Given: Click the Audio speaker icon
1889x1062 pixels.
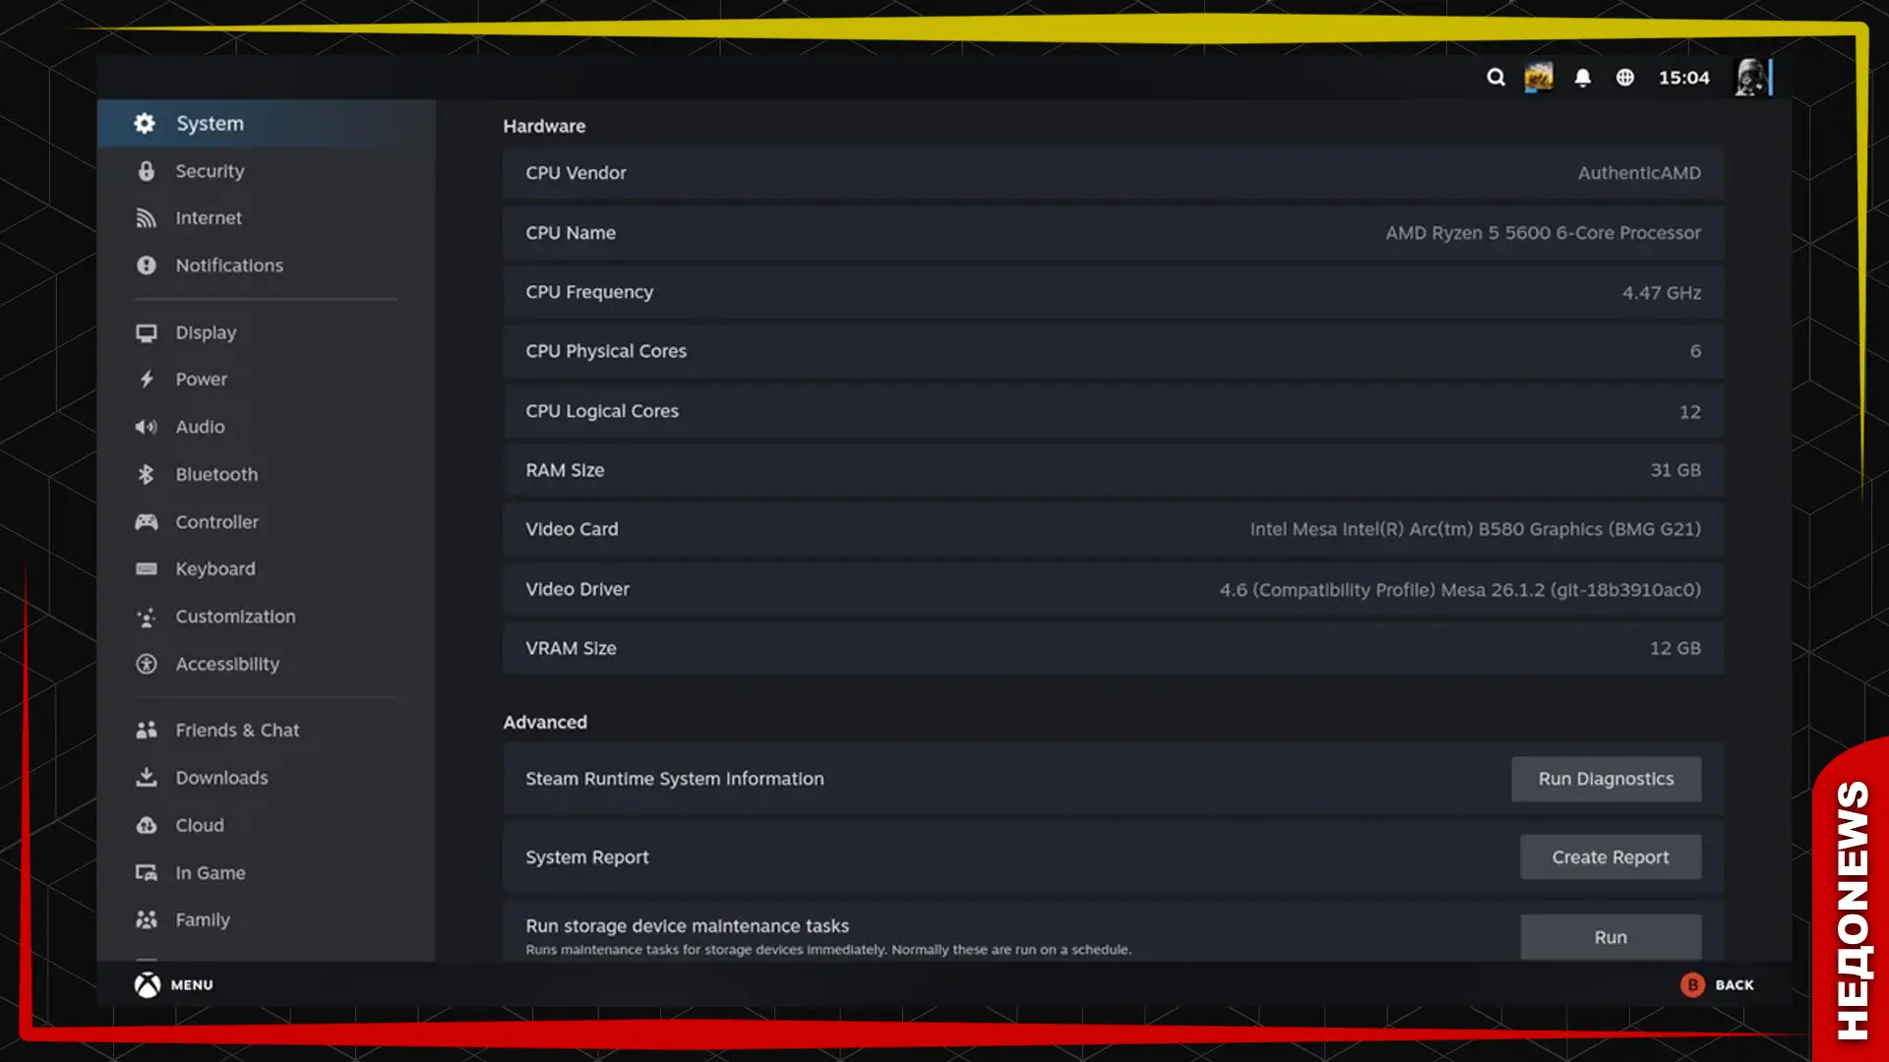Looking at the screenshot, I should coord(146,427).
